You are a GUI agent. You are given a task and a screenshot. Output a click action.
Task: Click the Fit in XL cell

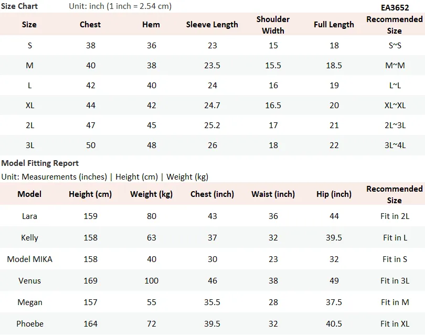pyautogui.click(x=395, y=323)
